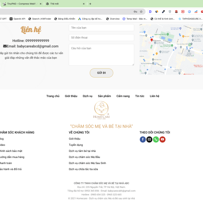Image resolution: width=203 pixels, height=203 pixels.
Task: Open Google Ads Công cụ lập kế hoạch bookmark
Action: [90, 19]
